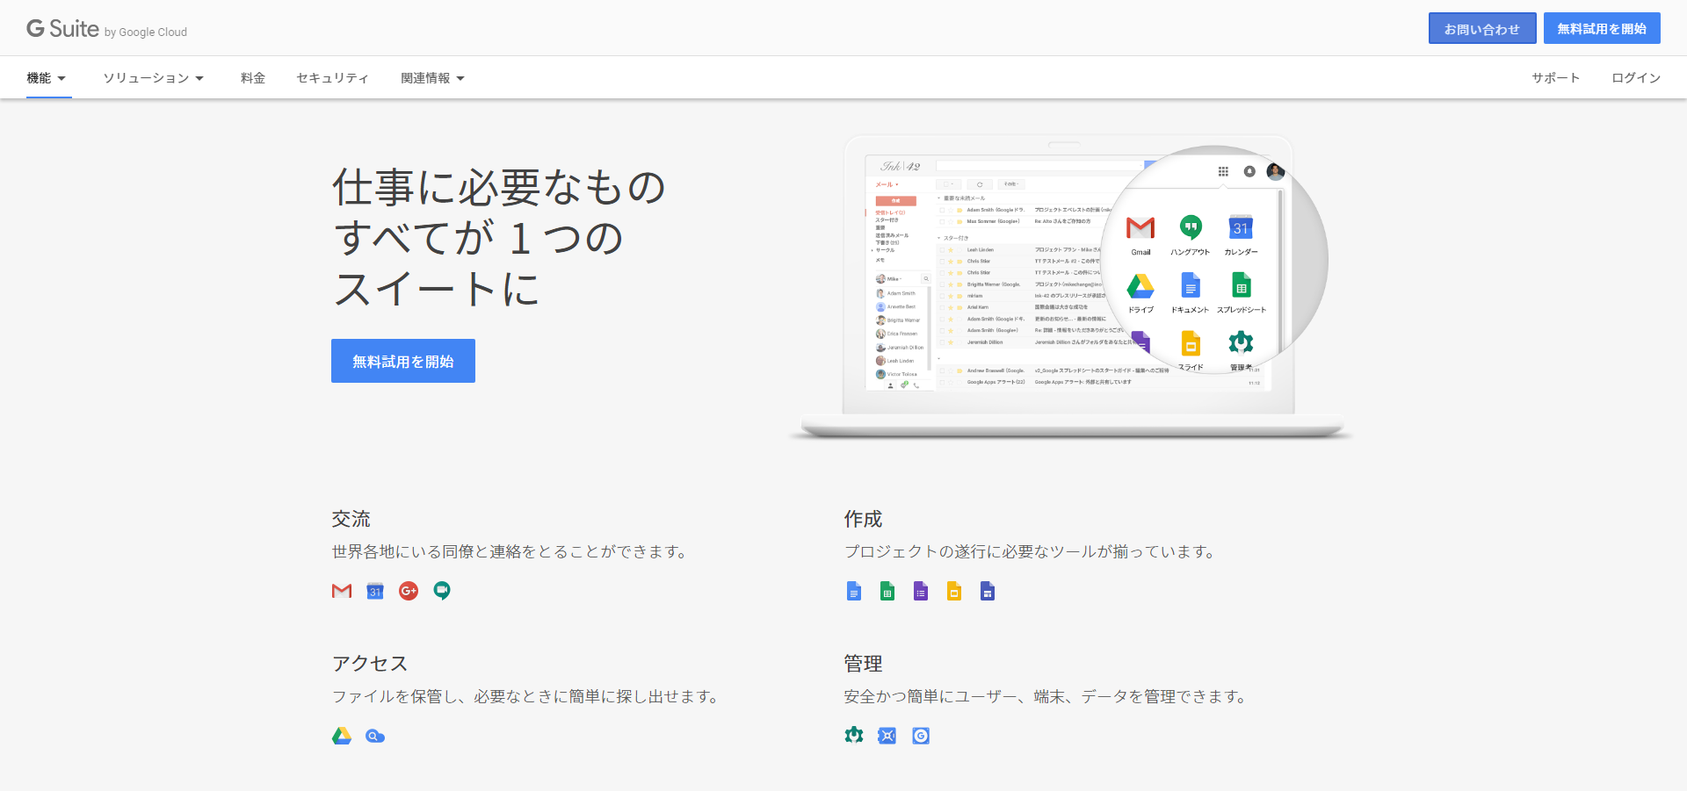The height and width of the screenshot is (791, 1687).
Task: Click the headline 仕事に必要なもの
Action: click(x=499, y=188)
